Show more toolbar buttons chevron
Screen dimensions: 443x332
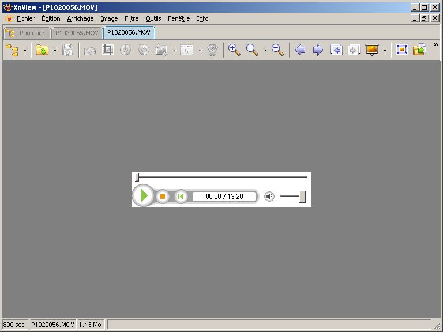pyautogui.click(x=436, y=44)
